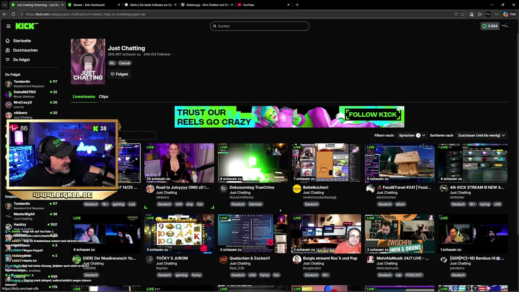Open Startseite from the sidebar

[22, 41]
